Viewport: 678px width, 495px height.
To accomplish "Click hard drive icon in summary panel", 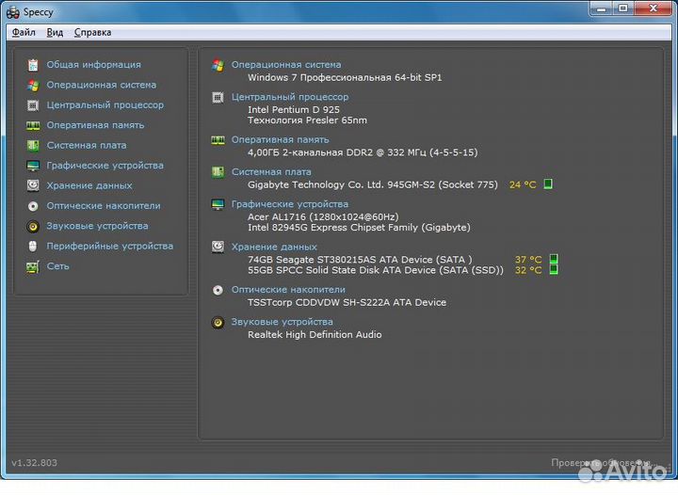I will [x=218, y=247].
